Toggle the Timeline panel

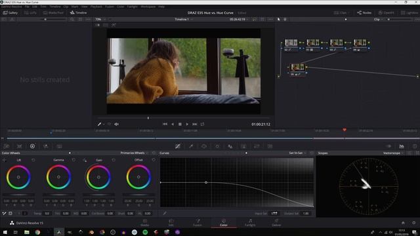pyautogui.click(x=78, y=12)
